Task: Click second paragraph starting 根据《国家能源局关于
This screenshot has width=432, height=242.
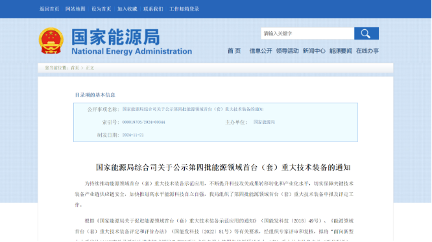Action: point(214,230)
